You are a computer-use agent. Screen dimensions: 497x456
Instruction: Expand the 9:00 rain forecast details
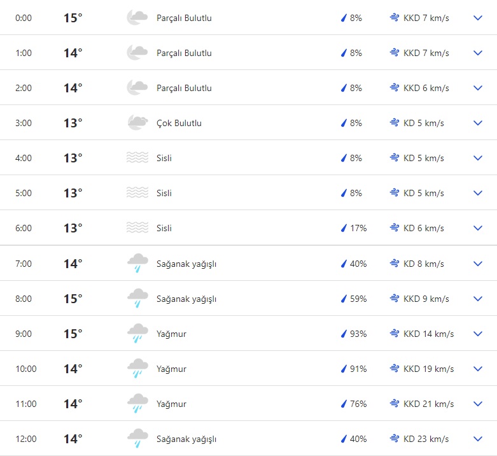tap(479, 334)
